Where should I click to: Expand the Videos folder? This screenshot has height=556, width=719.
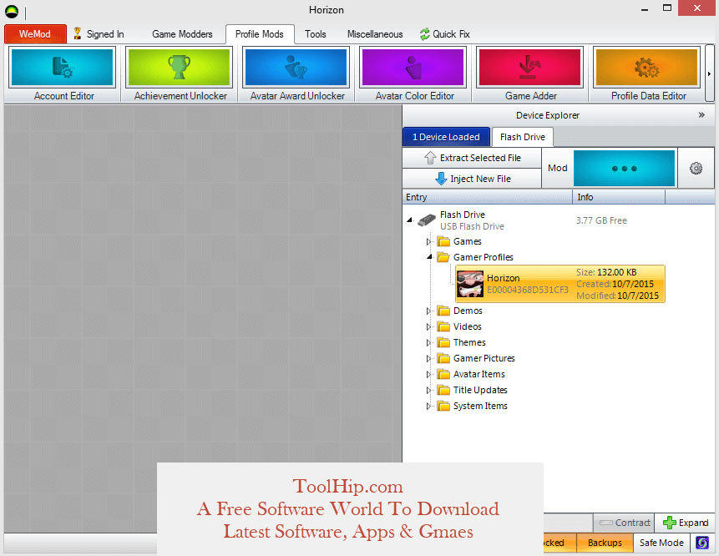click(428, 326)
